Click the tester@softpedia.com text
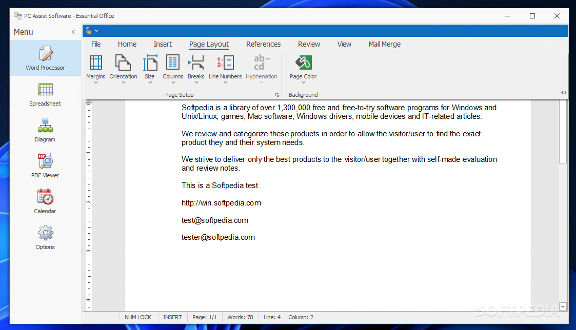This screenshot has height=330, width=576. [218, 237]
